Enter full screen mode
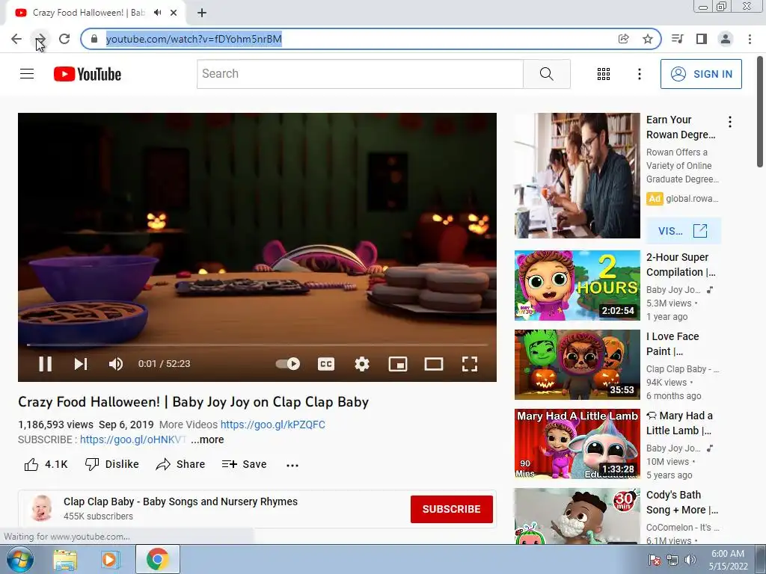 [x=470, y=364]
